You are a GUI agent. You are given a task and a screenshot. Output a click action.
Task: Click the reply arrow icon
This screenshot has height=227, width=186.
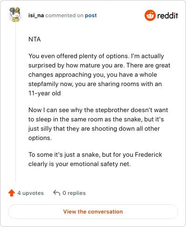point(57,193)
